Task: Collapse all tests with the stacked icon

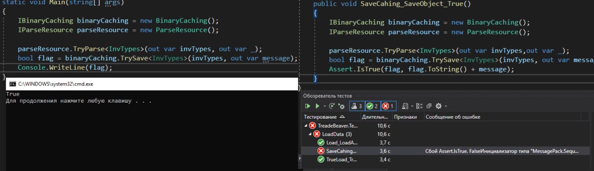Action: pos(429,106)
